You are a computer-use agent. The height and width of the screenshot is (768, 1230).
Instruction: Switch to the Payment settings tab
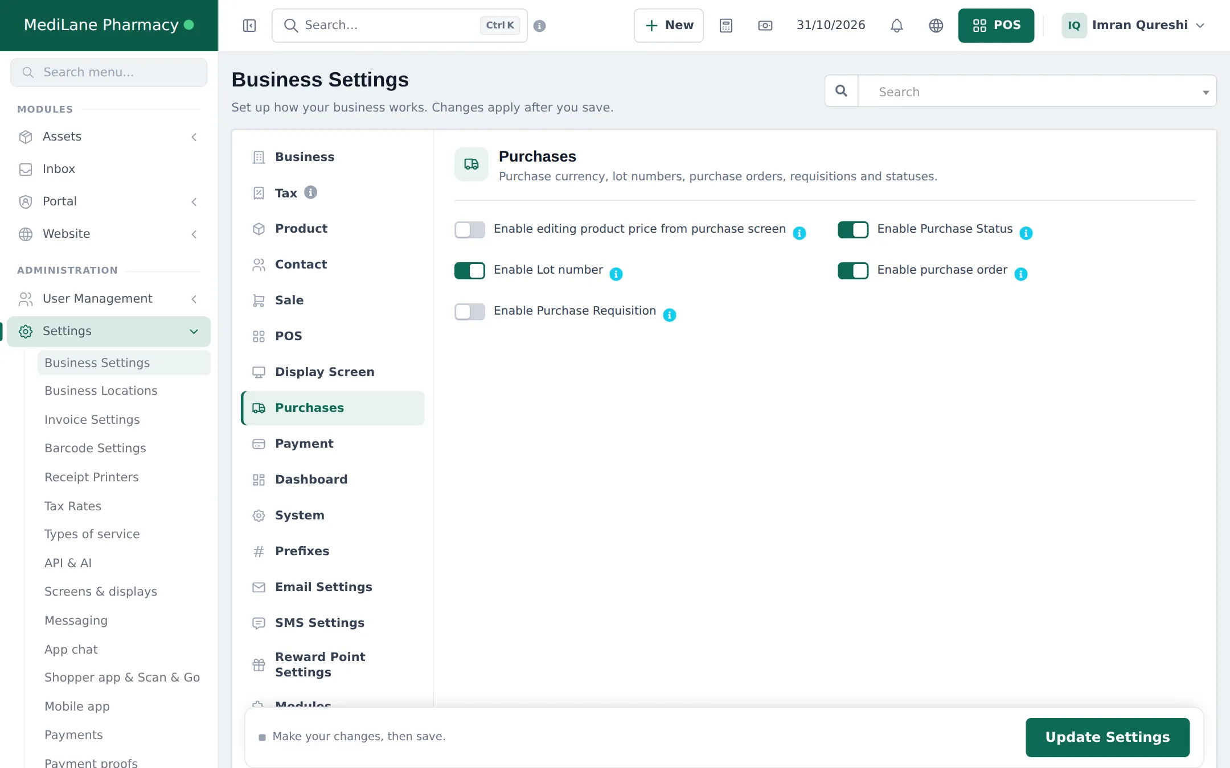[333, 444]
